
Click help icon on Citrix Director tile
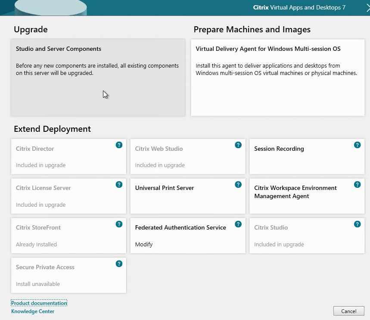[x=119, y=145]
